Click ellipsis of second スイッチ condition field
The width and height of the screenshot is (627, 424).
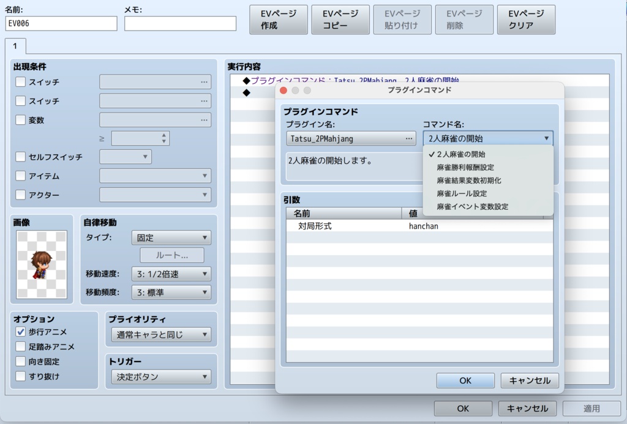point(204,101)
